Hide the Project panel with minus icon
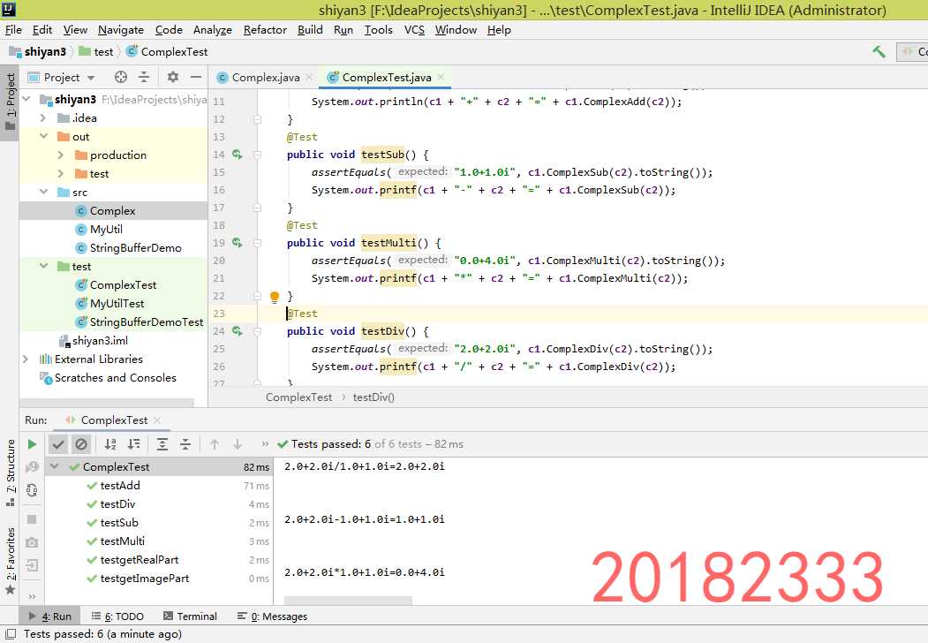The image size is (928, 643). 196,77
